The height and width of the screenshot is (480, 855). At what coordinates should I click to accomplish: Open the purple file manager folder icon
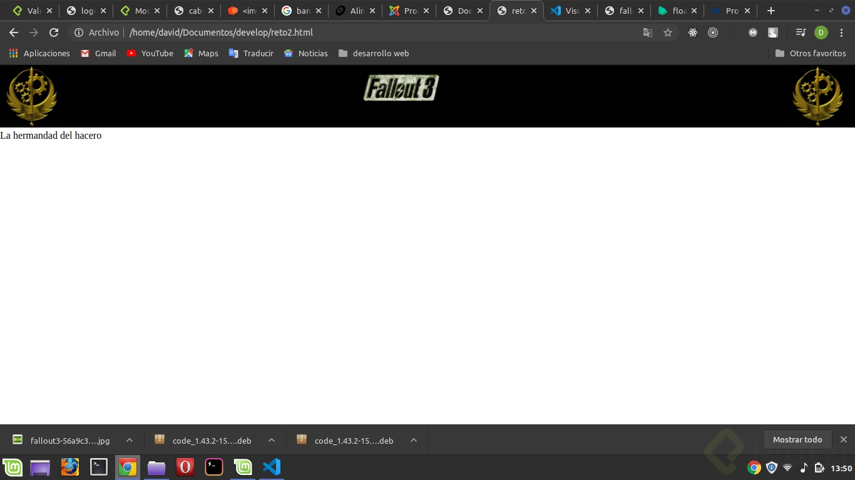click(156, 467)
